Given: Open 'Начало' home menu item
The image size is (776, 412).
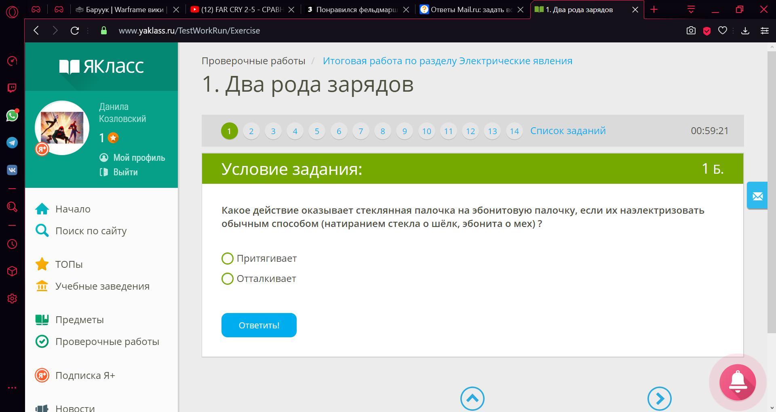Looking at the screenshot, I should 63,209.
